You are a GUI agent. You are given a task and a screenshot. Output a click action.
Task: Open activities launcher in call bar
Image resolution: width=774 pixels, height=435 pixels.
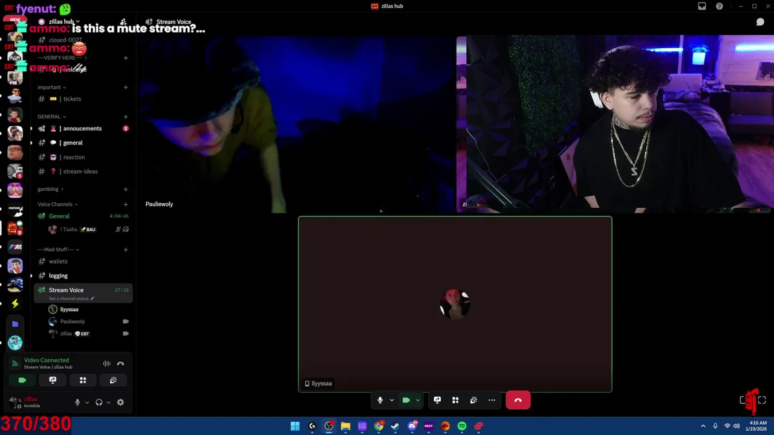click(x=455, y=400)
